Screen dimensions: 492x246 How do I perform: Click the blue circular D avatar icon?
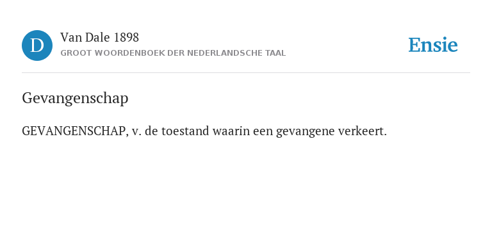37,45
